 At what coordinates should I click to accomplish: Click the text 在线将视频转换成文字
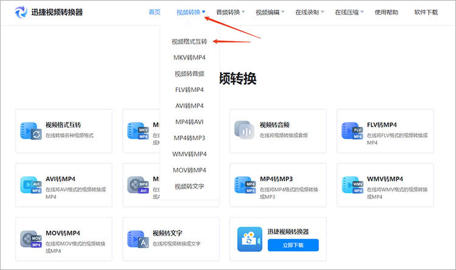pos(176,243)
